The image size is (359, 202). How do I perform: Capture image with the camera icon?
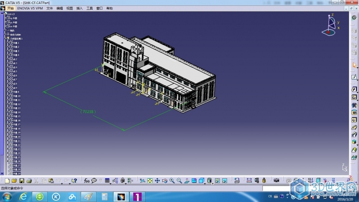(276, 181)
